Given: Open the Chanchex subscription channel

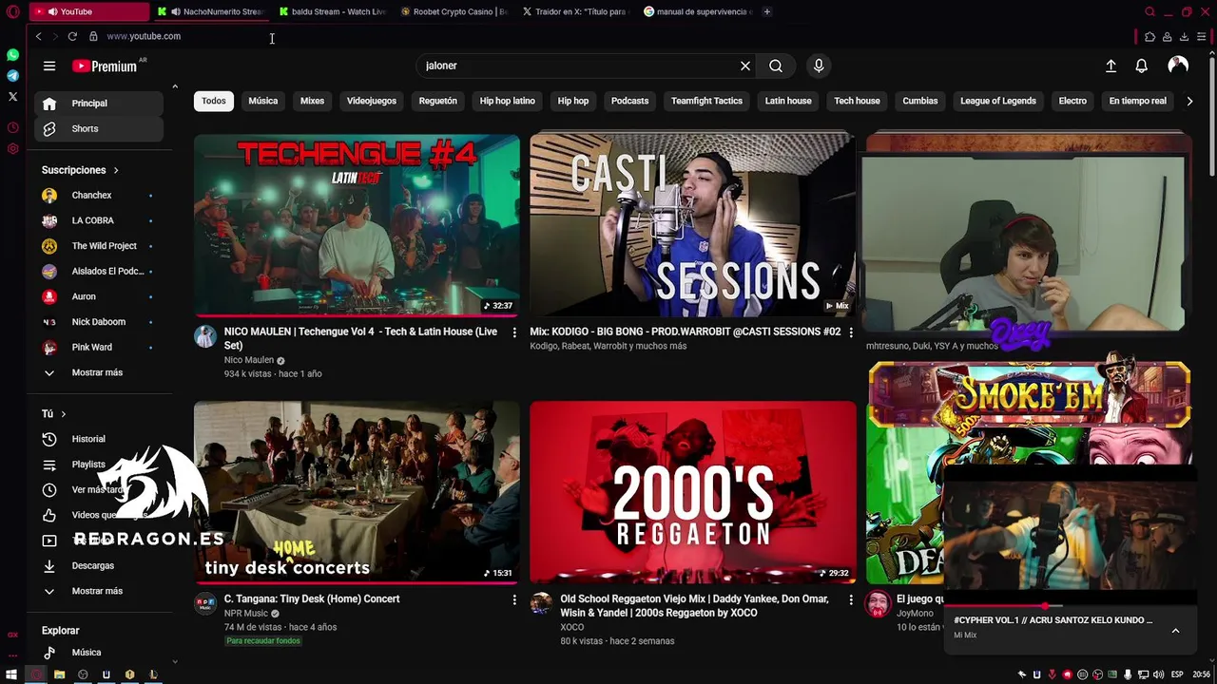Looking at the screenshot, I should (x=99, y=195).
